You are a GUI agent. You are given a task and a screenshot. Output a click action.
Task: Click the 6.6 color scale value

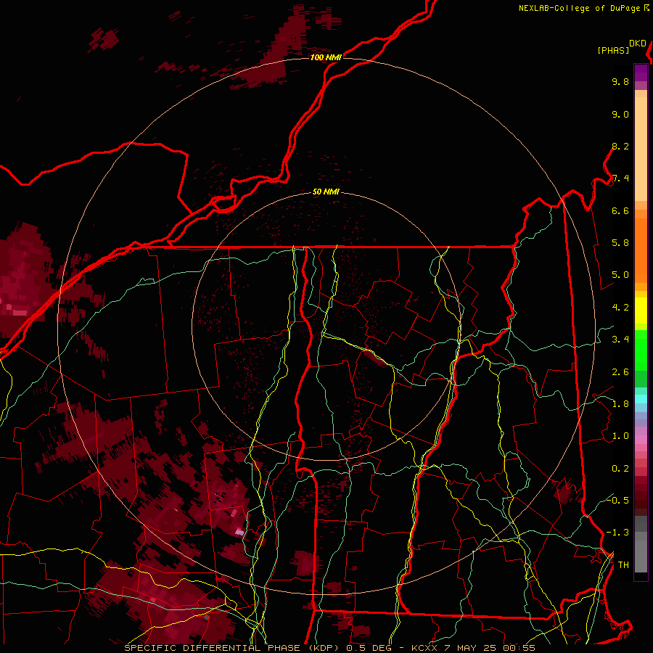coord(620,210)
